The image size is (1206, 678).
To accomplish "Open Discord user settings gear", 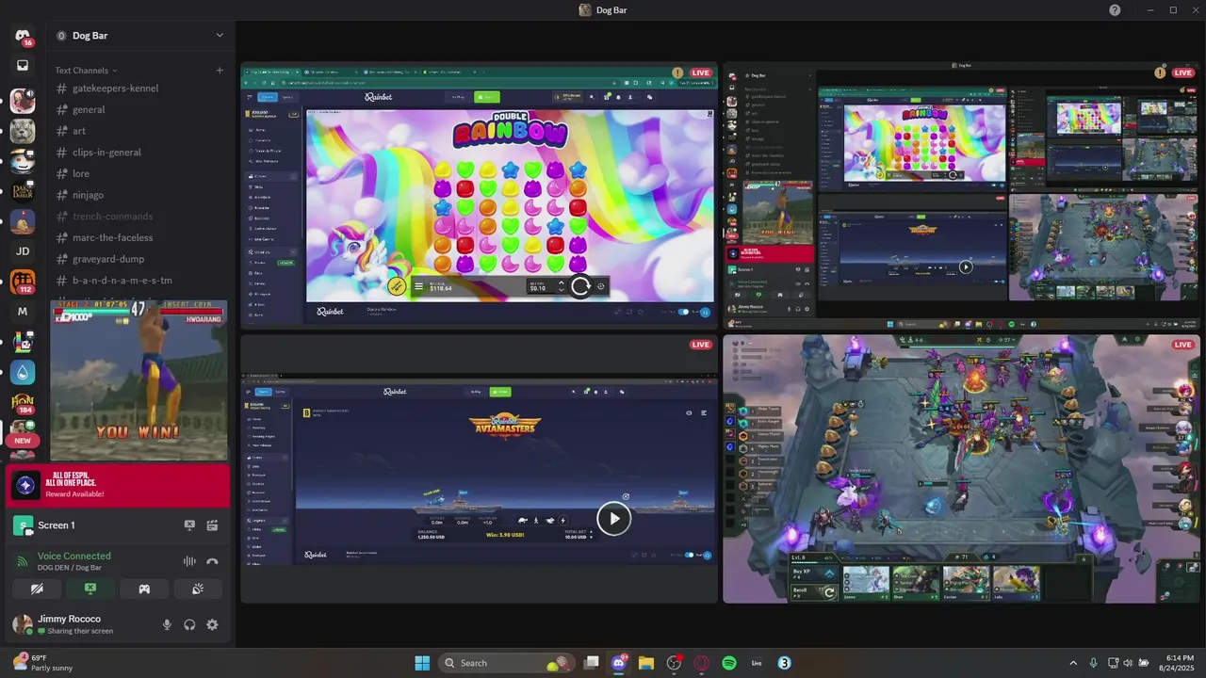I will [212, 624].
